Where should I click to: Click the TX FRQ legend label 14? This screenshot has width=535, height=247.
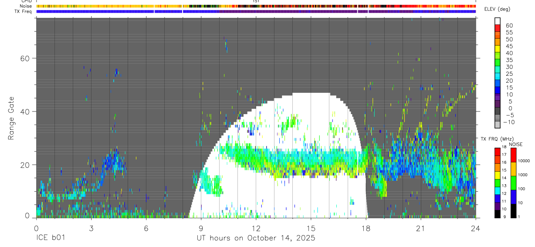(504, 178)
